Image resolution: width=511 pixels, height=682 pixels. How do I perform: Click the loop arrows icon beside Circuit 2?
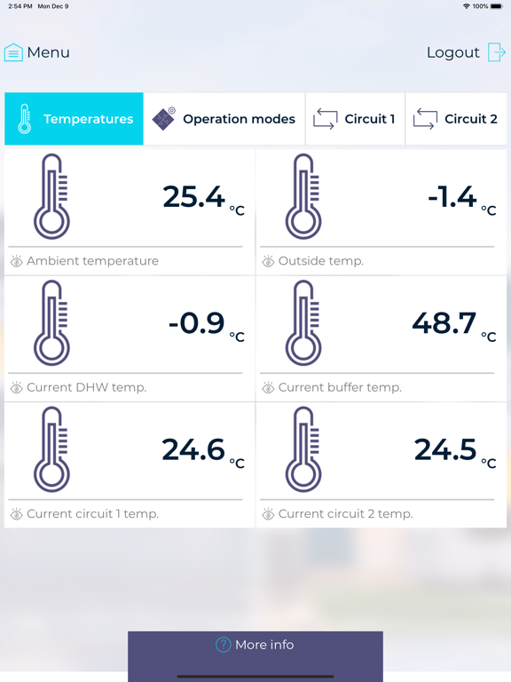[425, 119]
